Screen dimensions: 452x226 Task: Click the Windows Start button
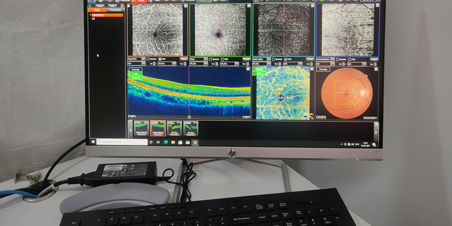[93, 141]
